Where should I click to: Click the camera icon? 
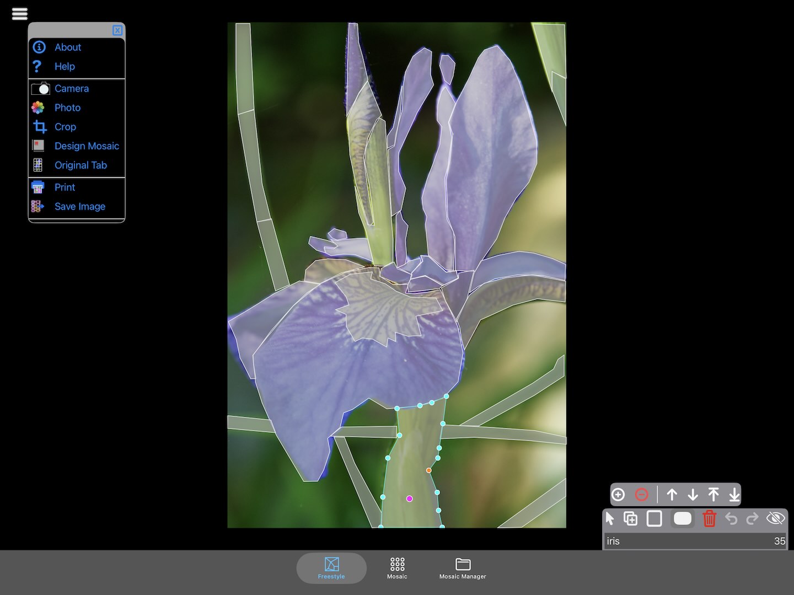pyautogui.click(x=40, y=88)
